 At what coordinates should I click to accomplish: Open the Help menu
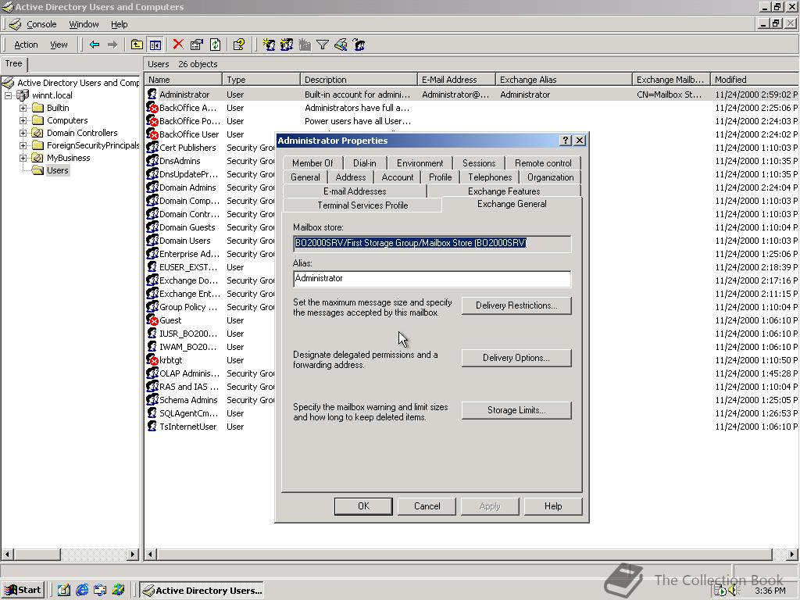119,24
